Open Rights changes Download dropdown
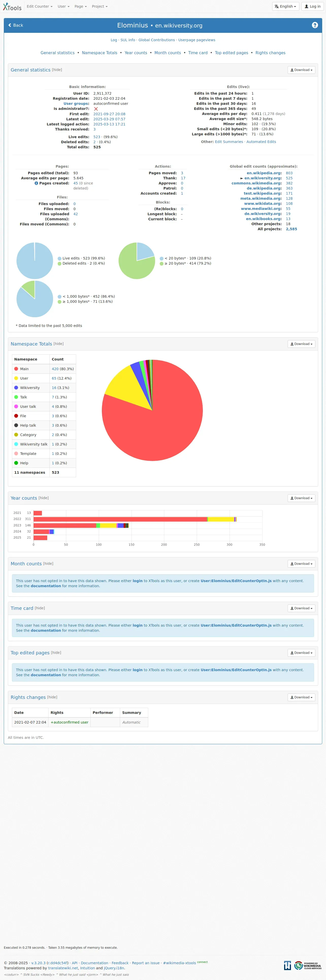Viewport: 326px width, 980px height. point(301,697)
